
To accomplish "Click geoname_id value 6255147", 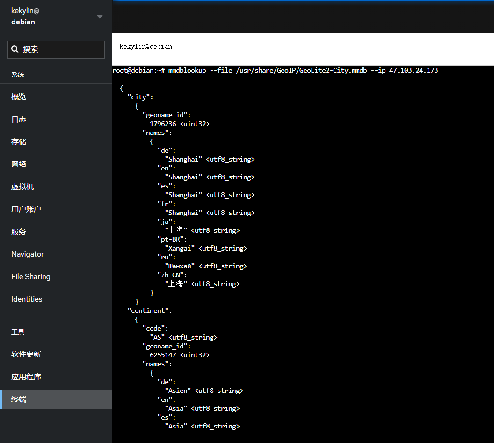I will click(163, 355).
